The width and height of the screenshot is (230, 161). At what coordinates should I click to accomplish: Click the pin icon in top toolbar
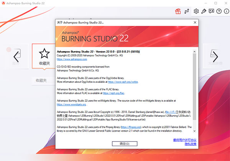coord(204,11)
